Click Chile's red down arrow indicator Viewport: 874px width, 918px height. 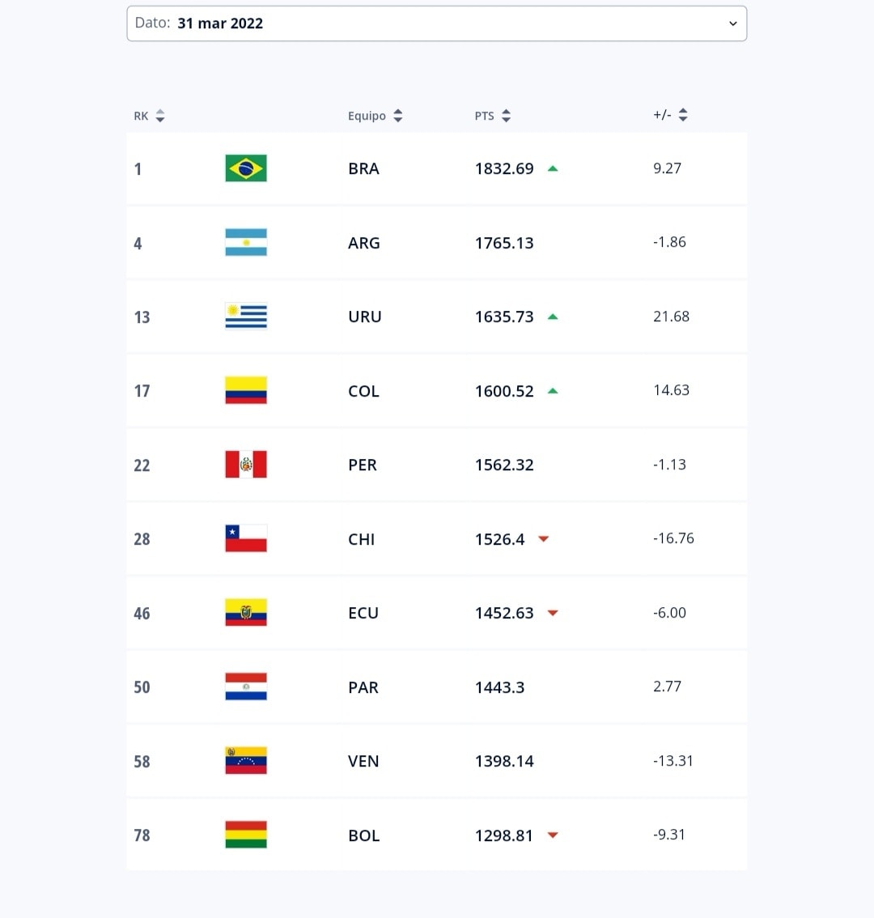pyautogui.click(x=544, y=539)
